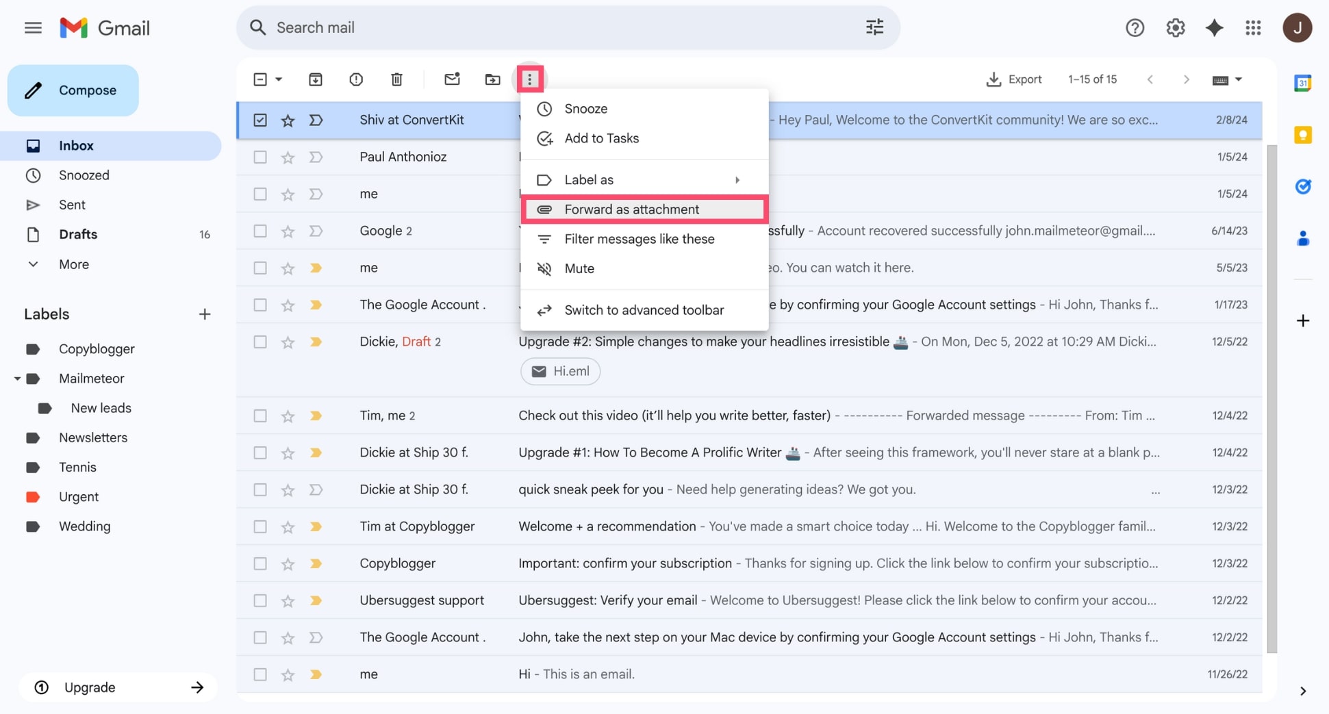Open the Sent folder
Viewport: 1329px width, 714px height.
(110, 205)
